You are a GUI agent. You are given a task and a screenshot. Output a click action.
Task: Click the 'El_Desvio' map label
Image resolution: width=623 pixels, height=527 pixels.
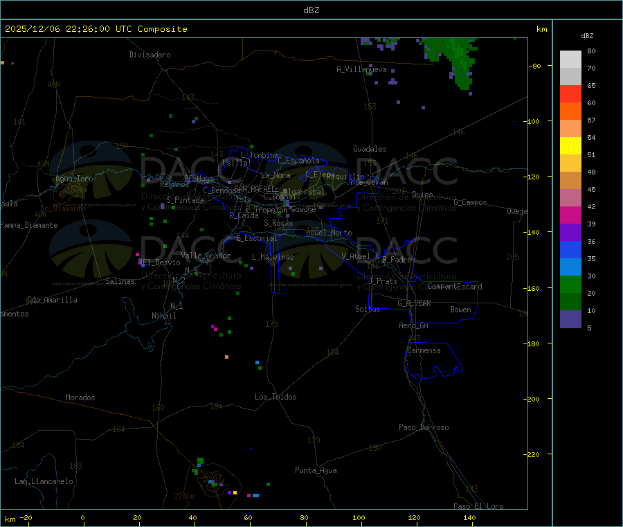point(162,262)
